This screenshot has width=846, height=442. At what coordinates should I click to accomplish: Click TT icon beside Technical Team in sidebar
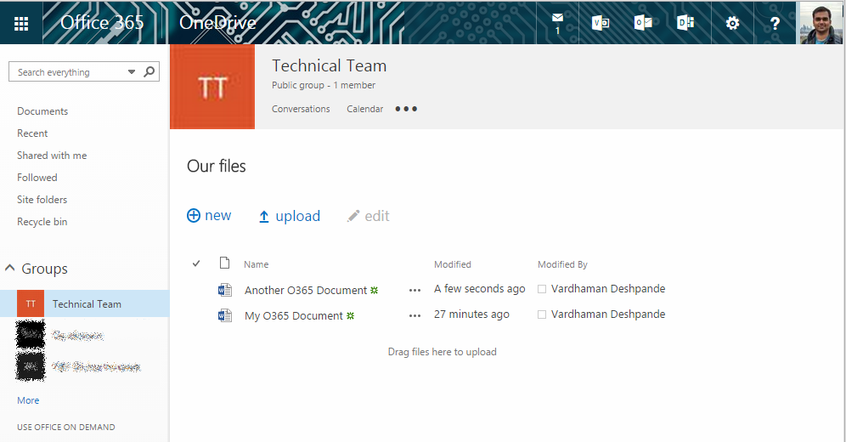tap(31, 303)
